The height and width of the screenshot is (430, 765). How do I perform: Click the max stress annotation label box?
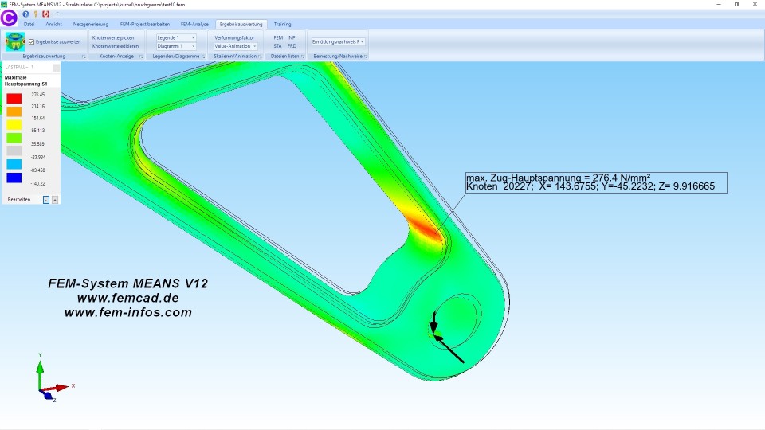point(596,182)
